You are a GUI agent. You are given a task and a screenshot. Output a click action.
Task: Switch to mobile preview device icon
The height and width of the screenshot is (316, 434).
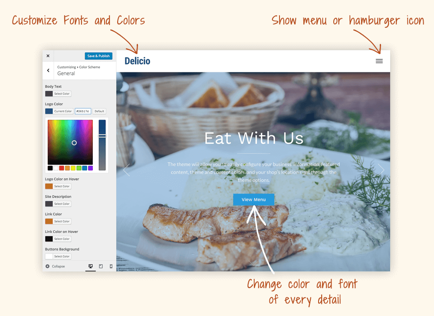[111, 266]
